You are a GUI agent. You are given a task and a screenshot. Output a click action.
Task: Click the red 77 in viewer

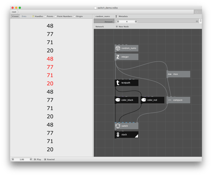[x=50, y=67]
